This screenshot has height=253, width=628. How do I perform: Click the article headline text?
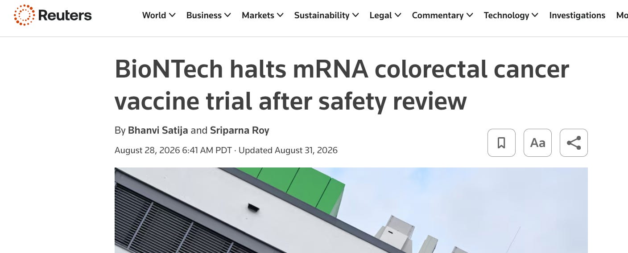point(342,85)
